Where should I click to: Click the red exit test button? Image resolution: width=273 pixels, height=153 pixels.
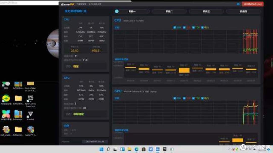pos(249,4)
